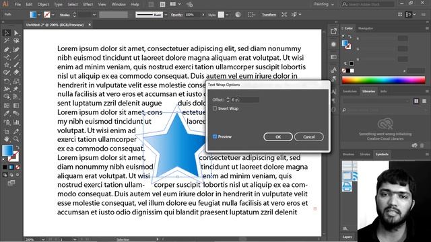Open the stroke color dropdown in control bar
This screenshot has width=431, height=242.
tap(53, 15)
